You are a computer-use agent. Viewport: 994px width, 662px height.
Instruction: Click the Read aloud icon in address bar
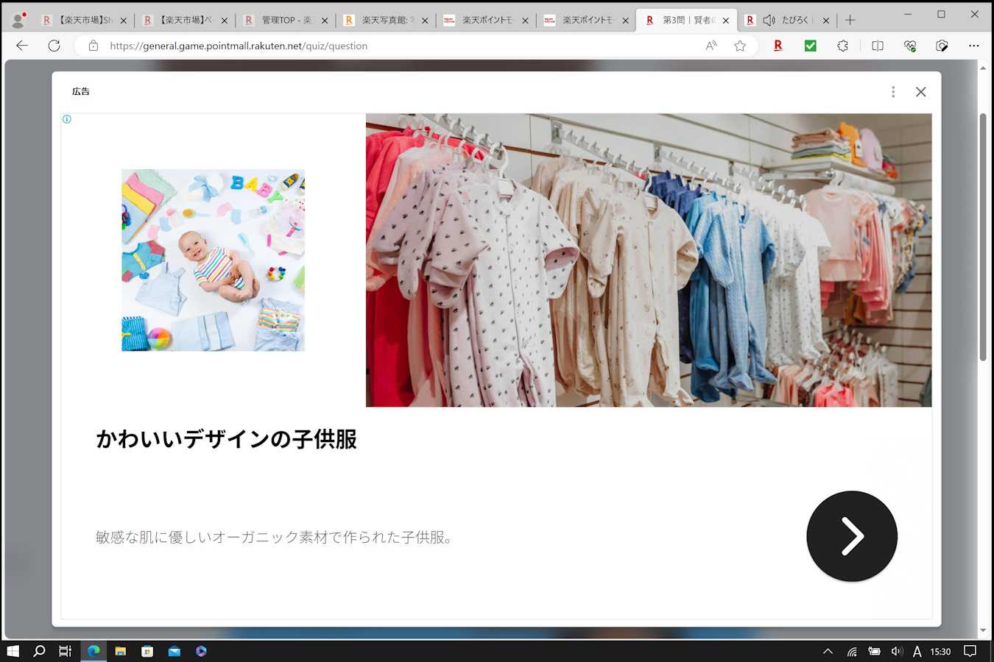(x=711, y=46)
